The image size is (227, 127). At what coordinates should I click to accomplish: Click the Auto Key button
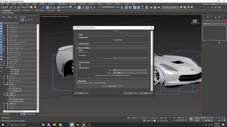click(x=197, y=118)
